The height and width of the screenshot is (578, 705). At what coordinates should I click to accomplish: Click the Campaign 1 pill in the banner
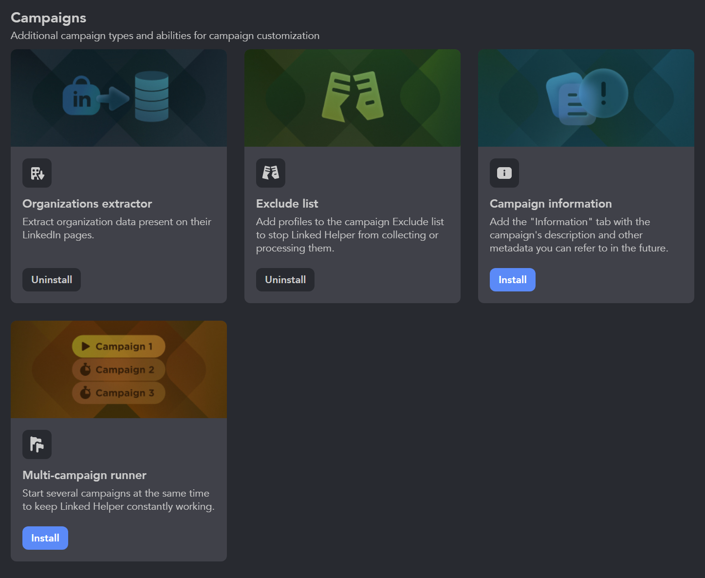[x=118, y=347]
